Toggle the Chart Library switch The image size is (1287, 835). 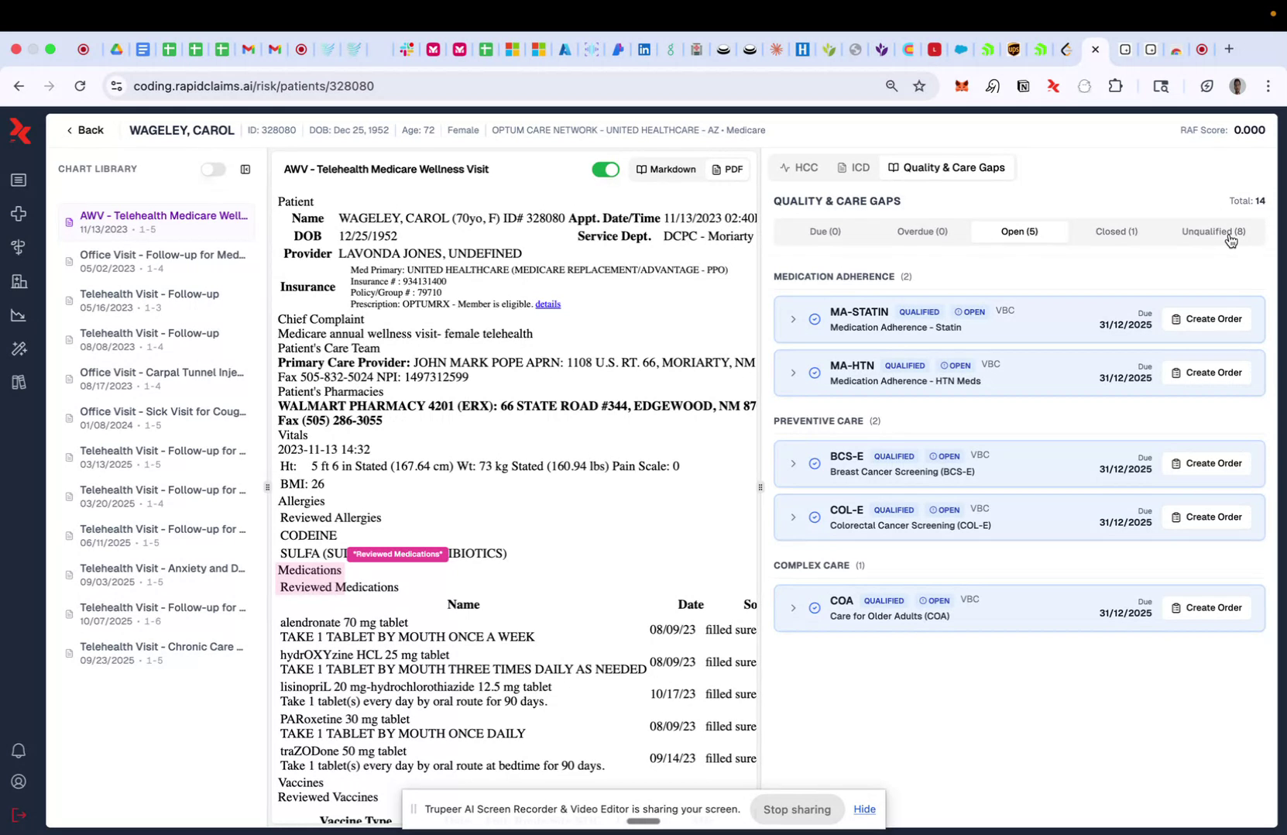click(x=214, y=169)
